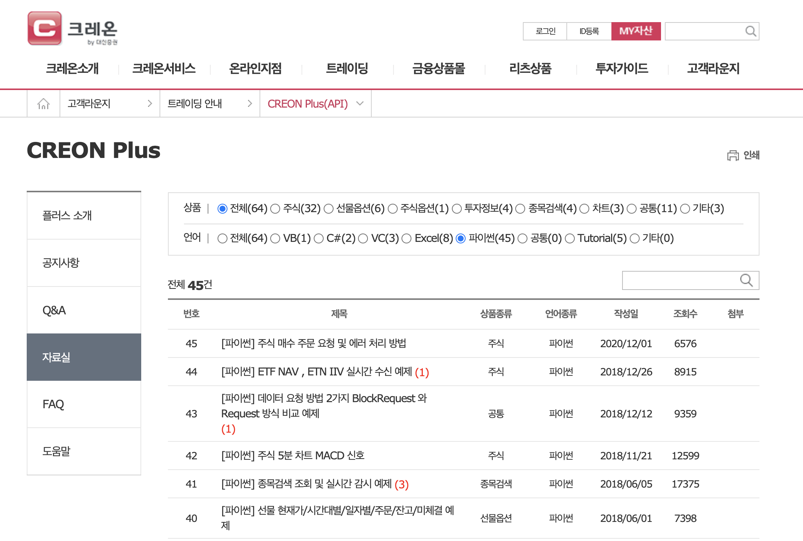Click the 조회수 column header
Screen dimensions: 803x541
(x=685, y=314)
